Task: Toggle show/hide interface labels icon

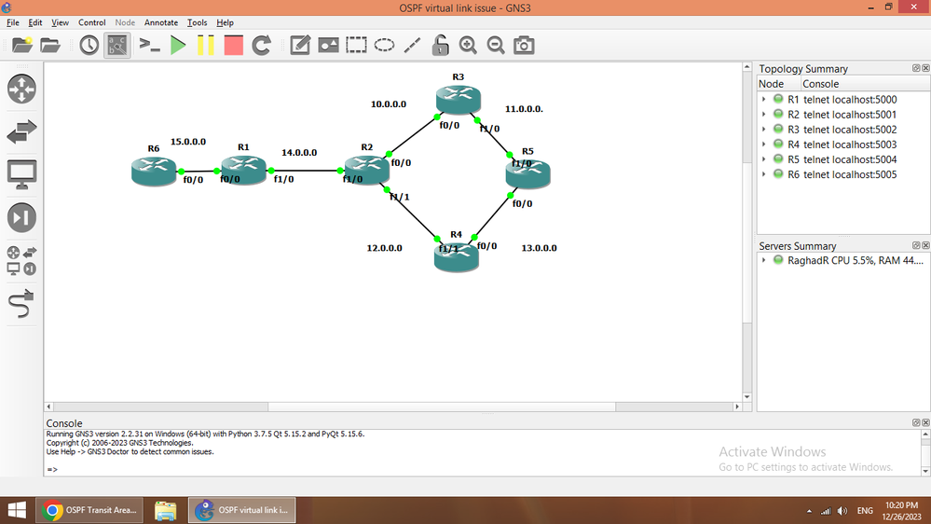Action: click(117, 45)
